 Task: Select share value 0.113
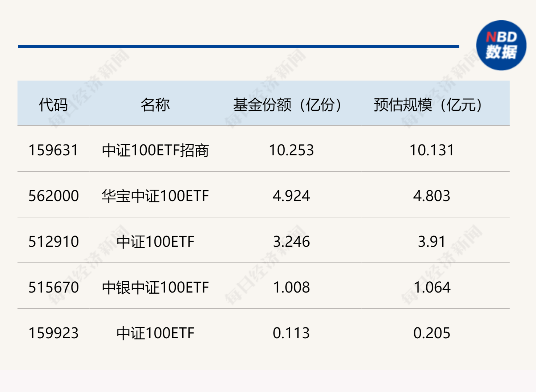(291, 333)
